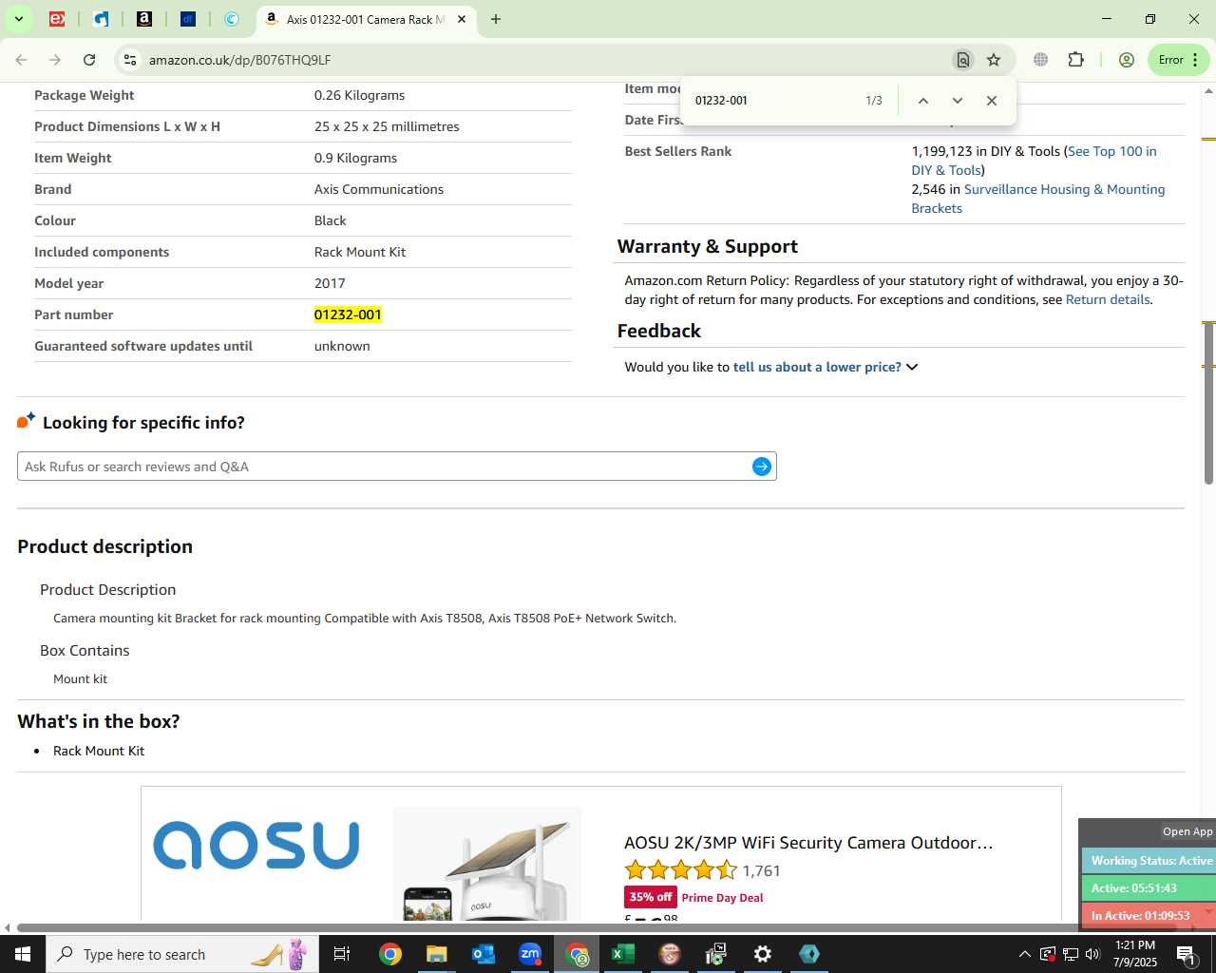Select highlighted part number 01232-001
Image resolution: width=1216 pixels, height=973 pixels.
[x=348, y=315]
